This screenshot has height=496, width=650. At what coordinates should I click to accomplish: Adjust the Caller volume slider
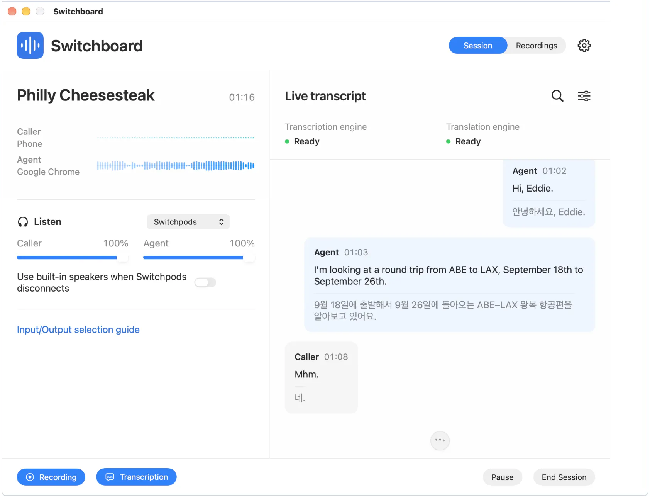pos(73,257)
